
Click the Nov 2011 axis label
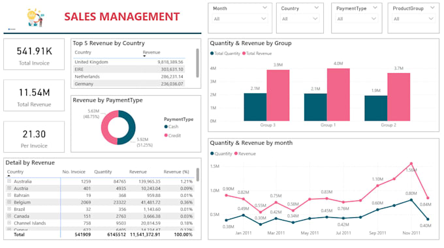click(x=411, y=233)
